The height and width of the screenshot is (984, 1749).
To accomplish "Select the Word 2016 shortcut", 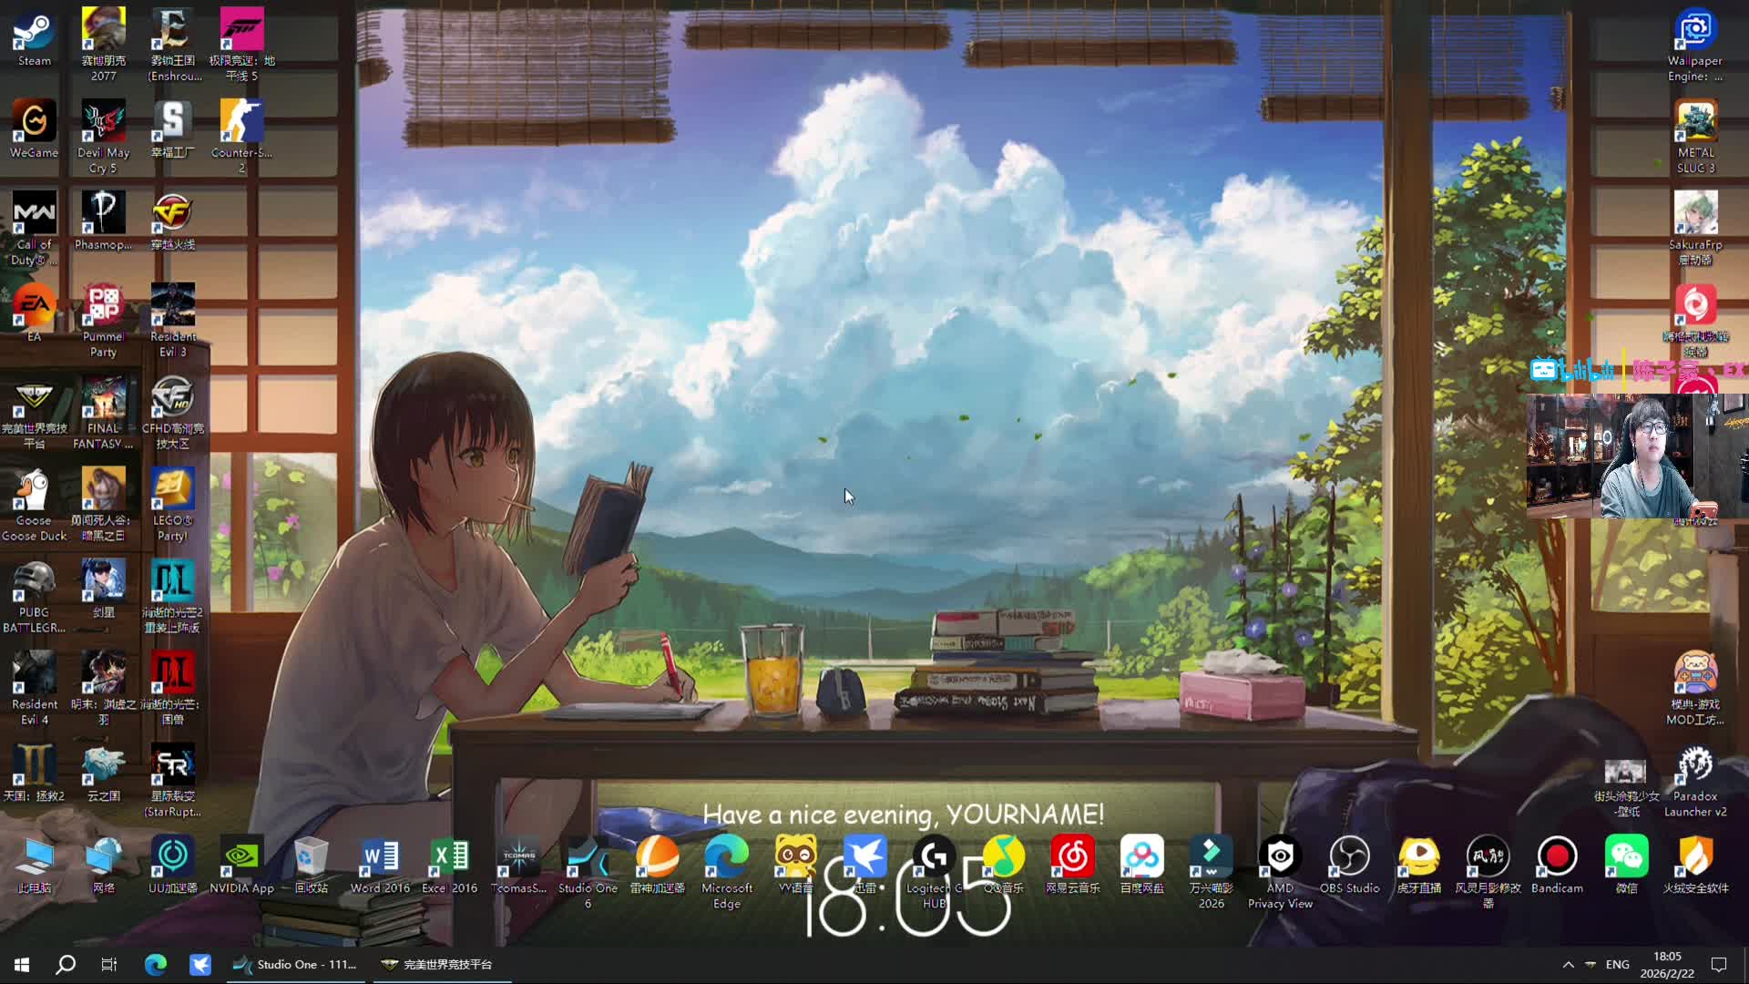I will (x=380, y=858).
